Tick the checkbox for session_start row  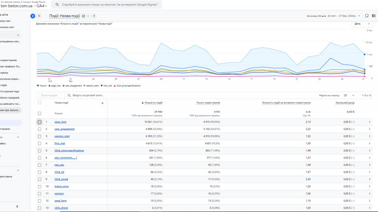pos(39,136)
